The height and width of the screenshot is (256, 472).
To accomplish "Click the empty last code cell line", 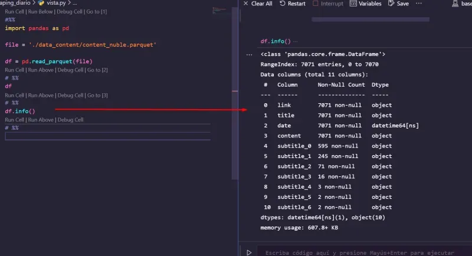I will pos(108,136).
